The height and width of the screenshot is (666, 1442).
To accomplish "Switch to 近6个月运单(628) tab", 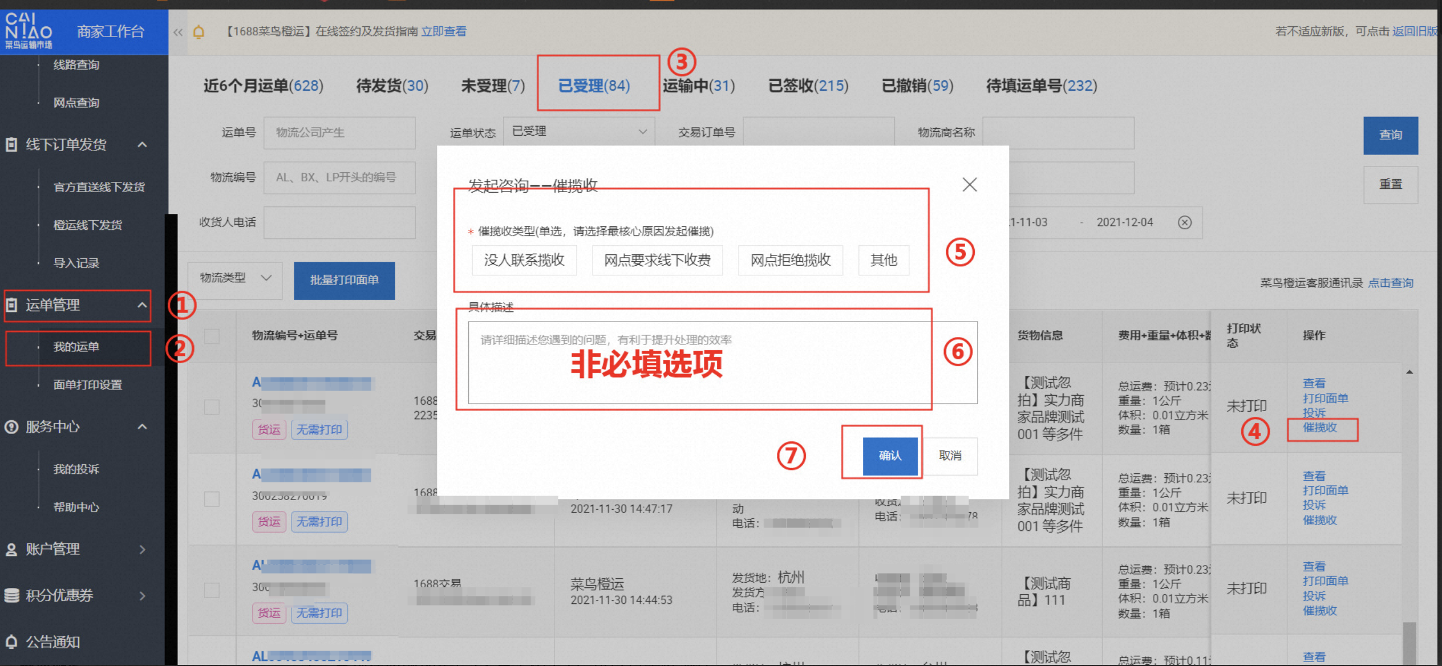I will point(264,86).
